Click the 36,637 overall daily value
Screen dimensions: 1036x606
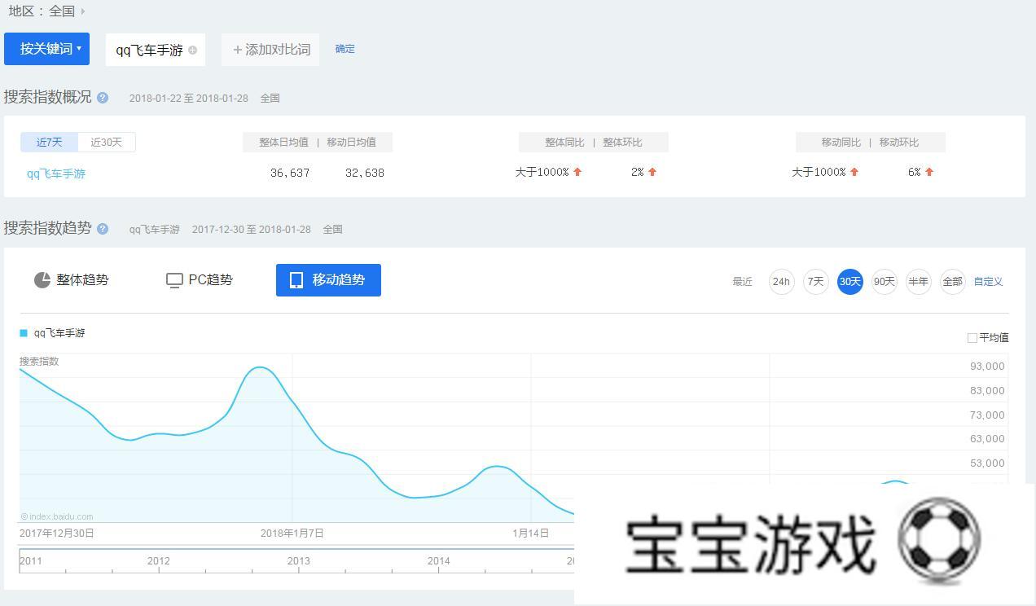290,173
